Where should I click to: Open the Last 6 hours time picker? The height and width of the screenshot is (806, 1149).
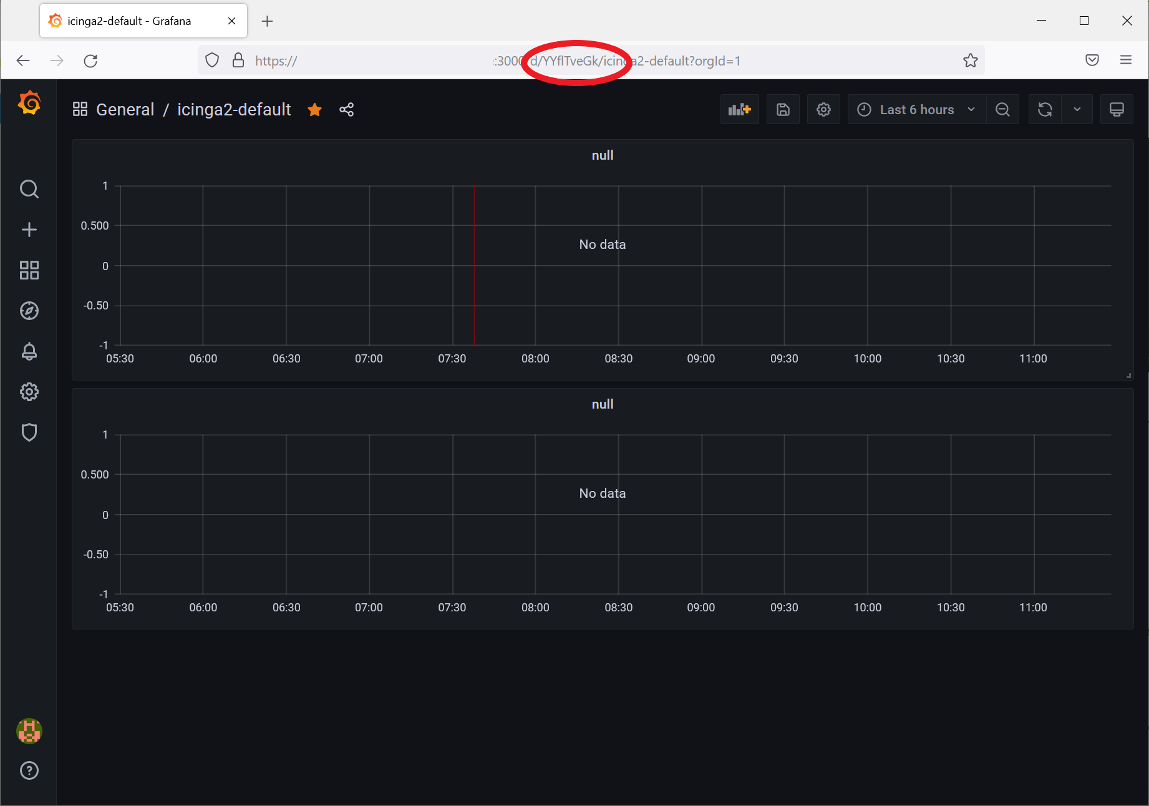coord(915,109)
